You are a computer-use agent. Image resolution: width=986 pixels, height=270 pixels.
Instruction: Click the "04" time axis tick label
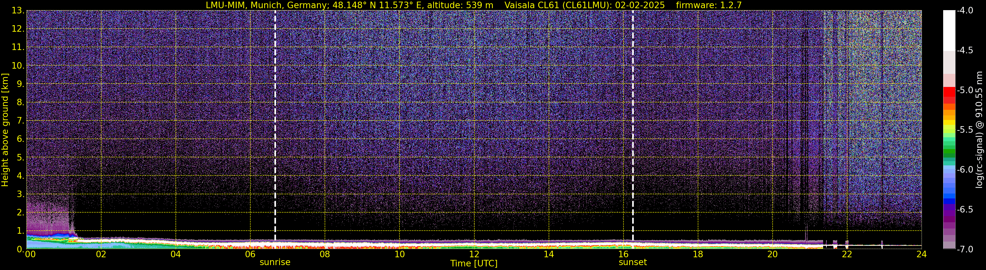[x=176, y=255]
